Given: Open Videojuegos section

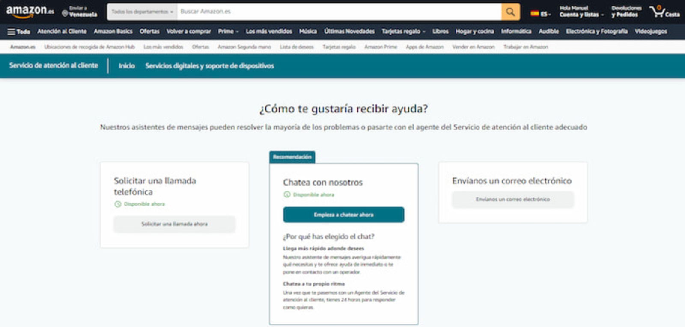Looking at the screenshot, I should click(x=651, y=32).
